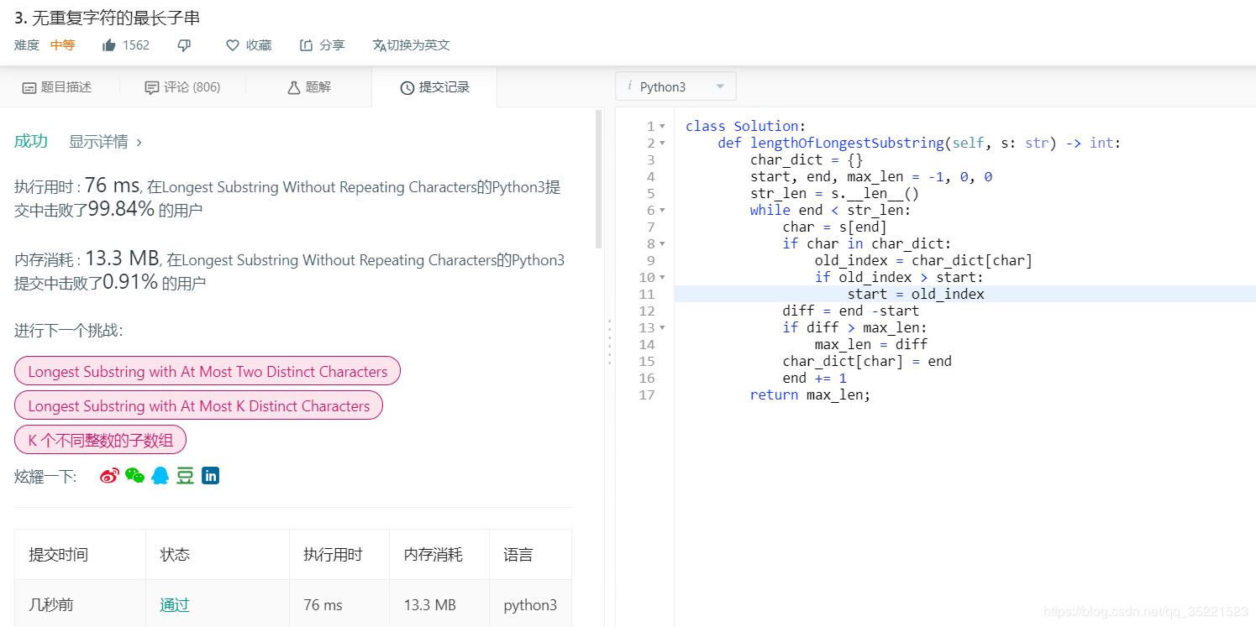Viewport: 1256px width, 627px height.
Task: Open K 个不同整数的子数组 challenge
Action: click(100, 440)
